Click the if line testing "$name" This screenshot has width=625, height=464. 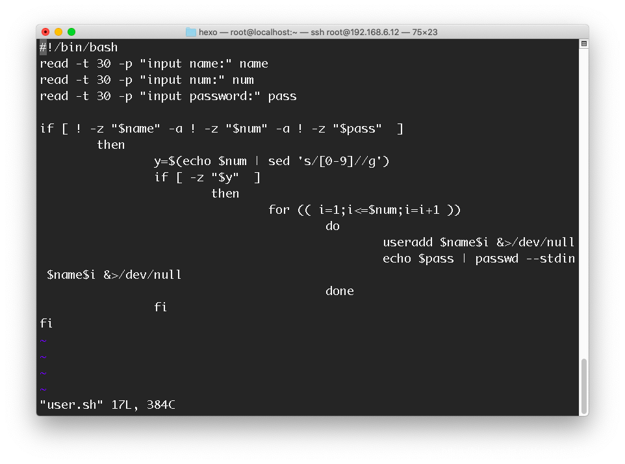(x=222, y=129)
